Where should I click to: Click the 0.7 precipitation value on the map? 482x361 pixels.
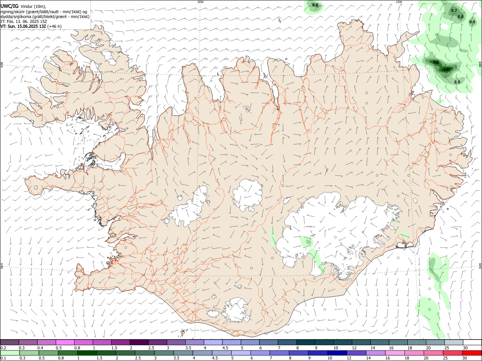[x=454, y=11]
